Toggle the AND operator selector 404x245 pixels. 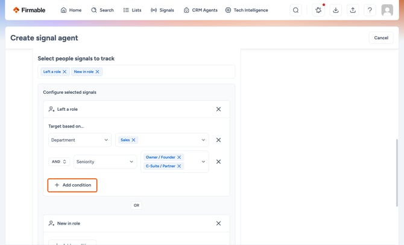coord(59,162)
